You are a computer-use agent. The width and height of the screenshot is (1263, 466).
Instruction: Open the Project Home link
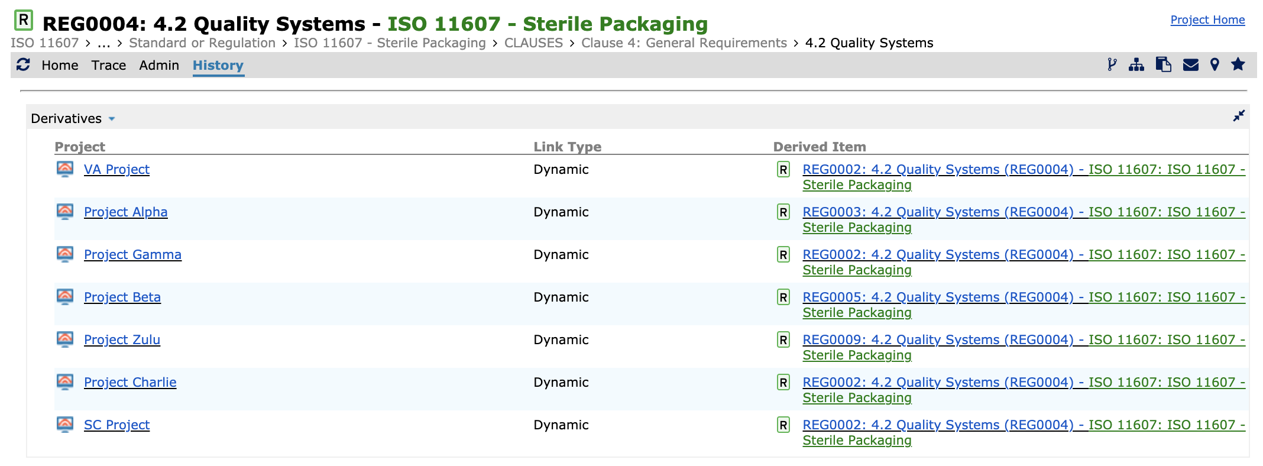[x=1207, y=20]
